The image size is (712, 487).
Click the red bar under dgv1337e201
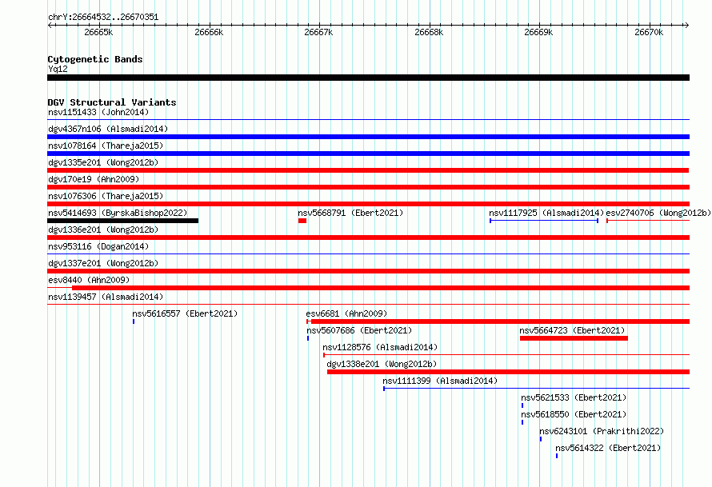(368, 271)
